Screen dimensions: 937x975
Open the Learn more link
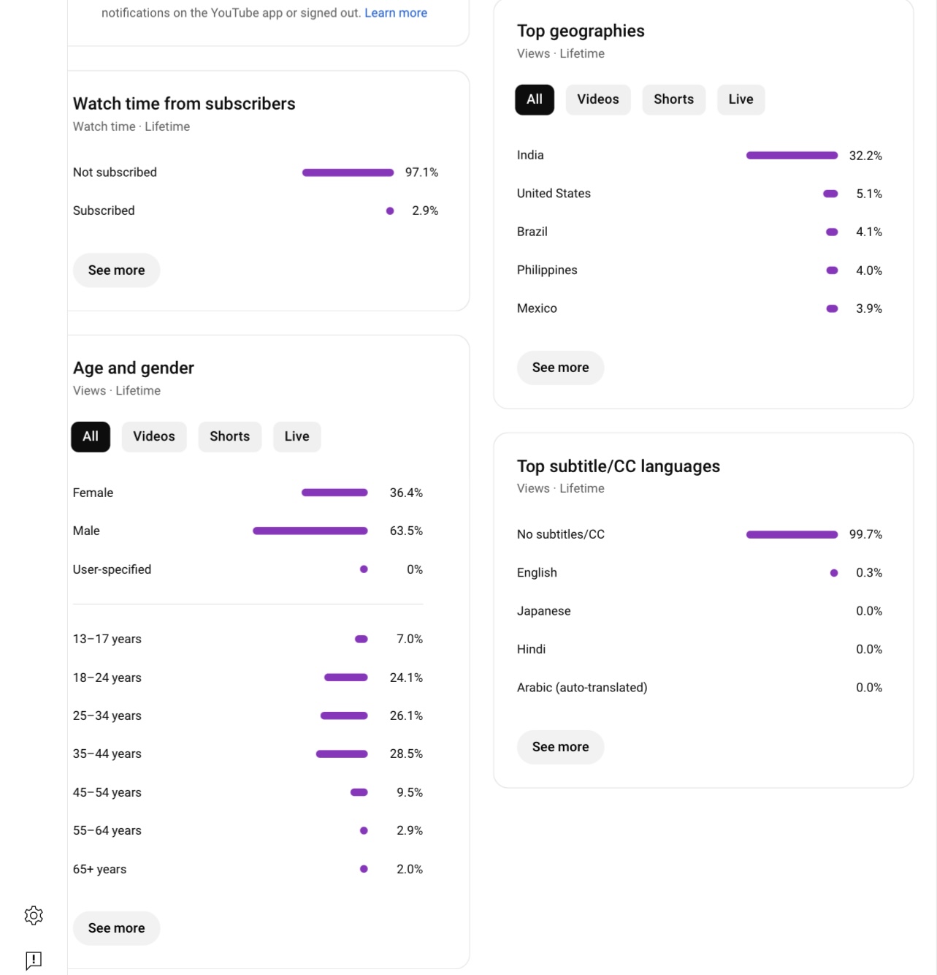click(396, 13)
